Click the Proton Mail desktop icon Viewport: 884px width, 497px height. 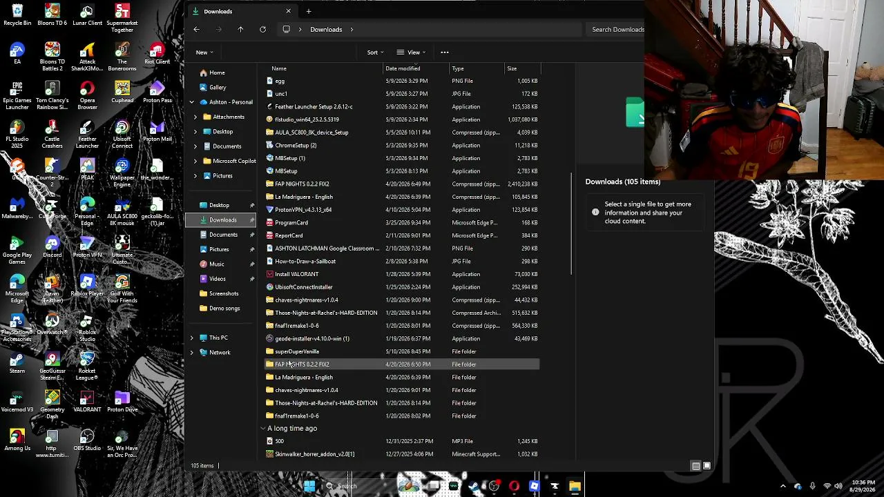(157, 131)
